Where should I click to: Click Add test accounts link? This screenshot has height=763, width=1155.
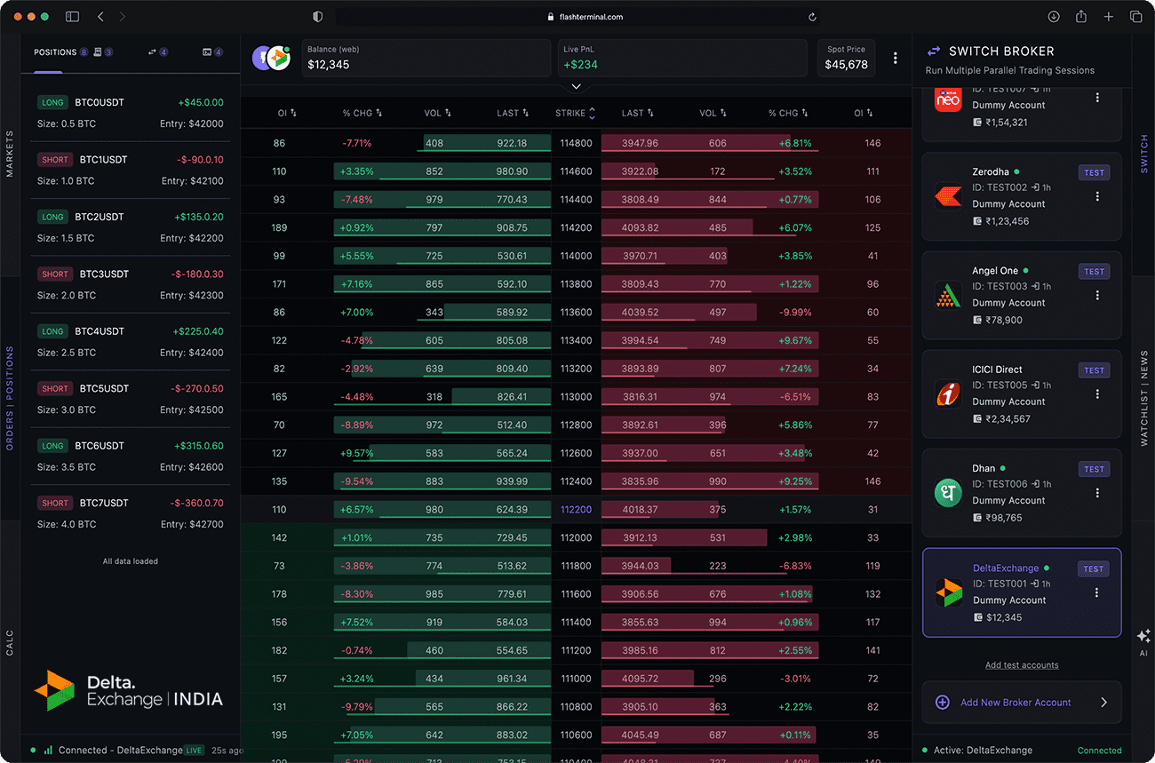point(1022,665)
